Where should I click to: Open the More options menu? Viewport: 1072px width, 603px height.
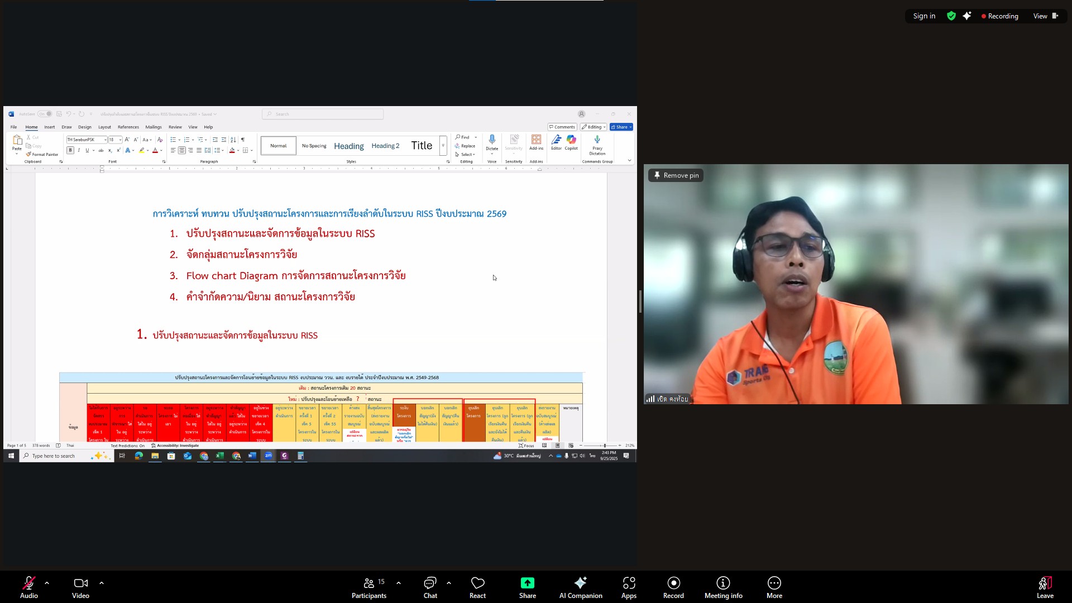pos(774,587)
